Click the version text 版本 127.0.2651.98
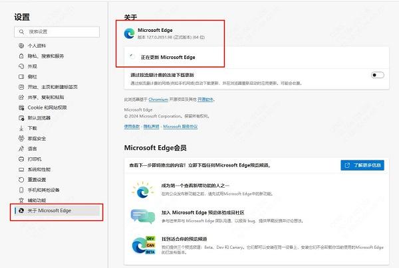Screen dimensions: 399x268 pyautogui.click(x=172, y=37)
